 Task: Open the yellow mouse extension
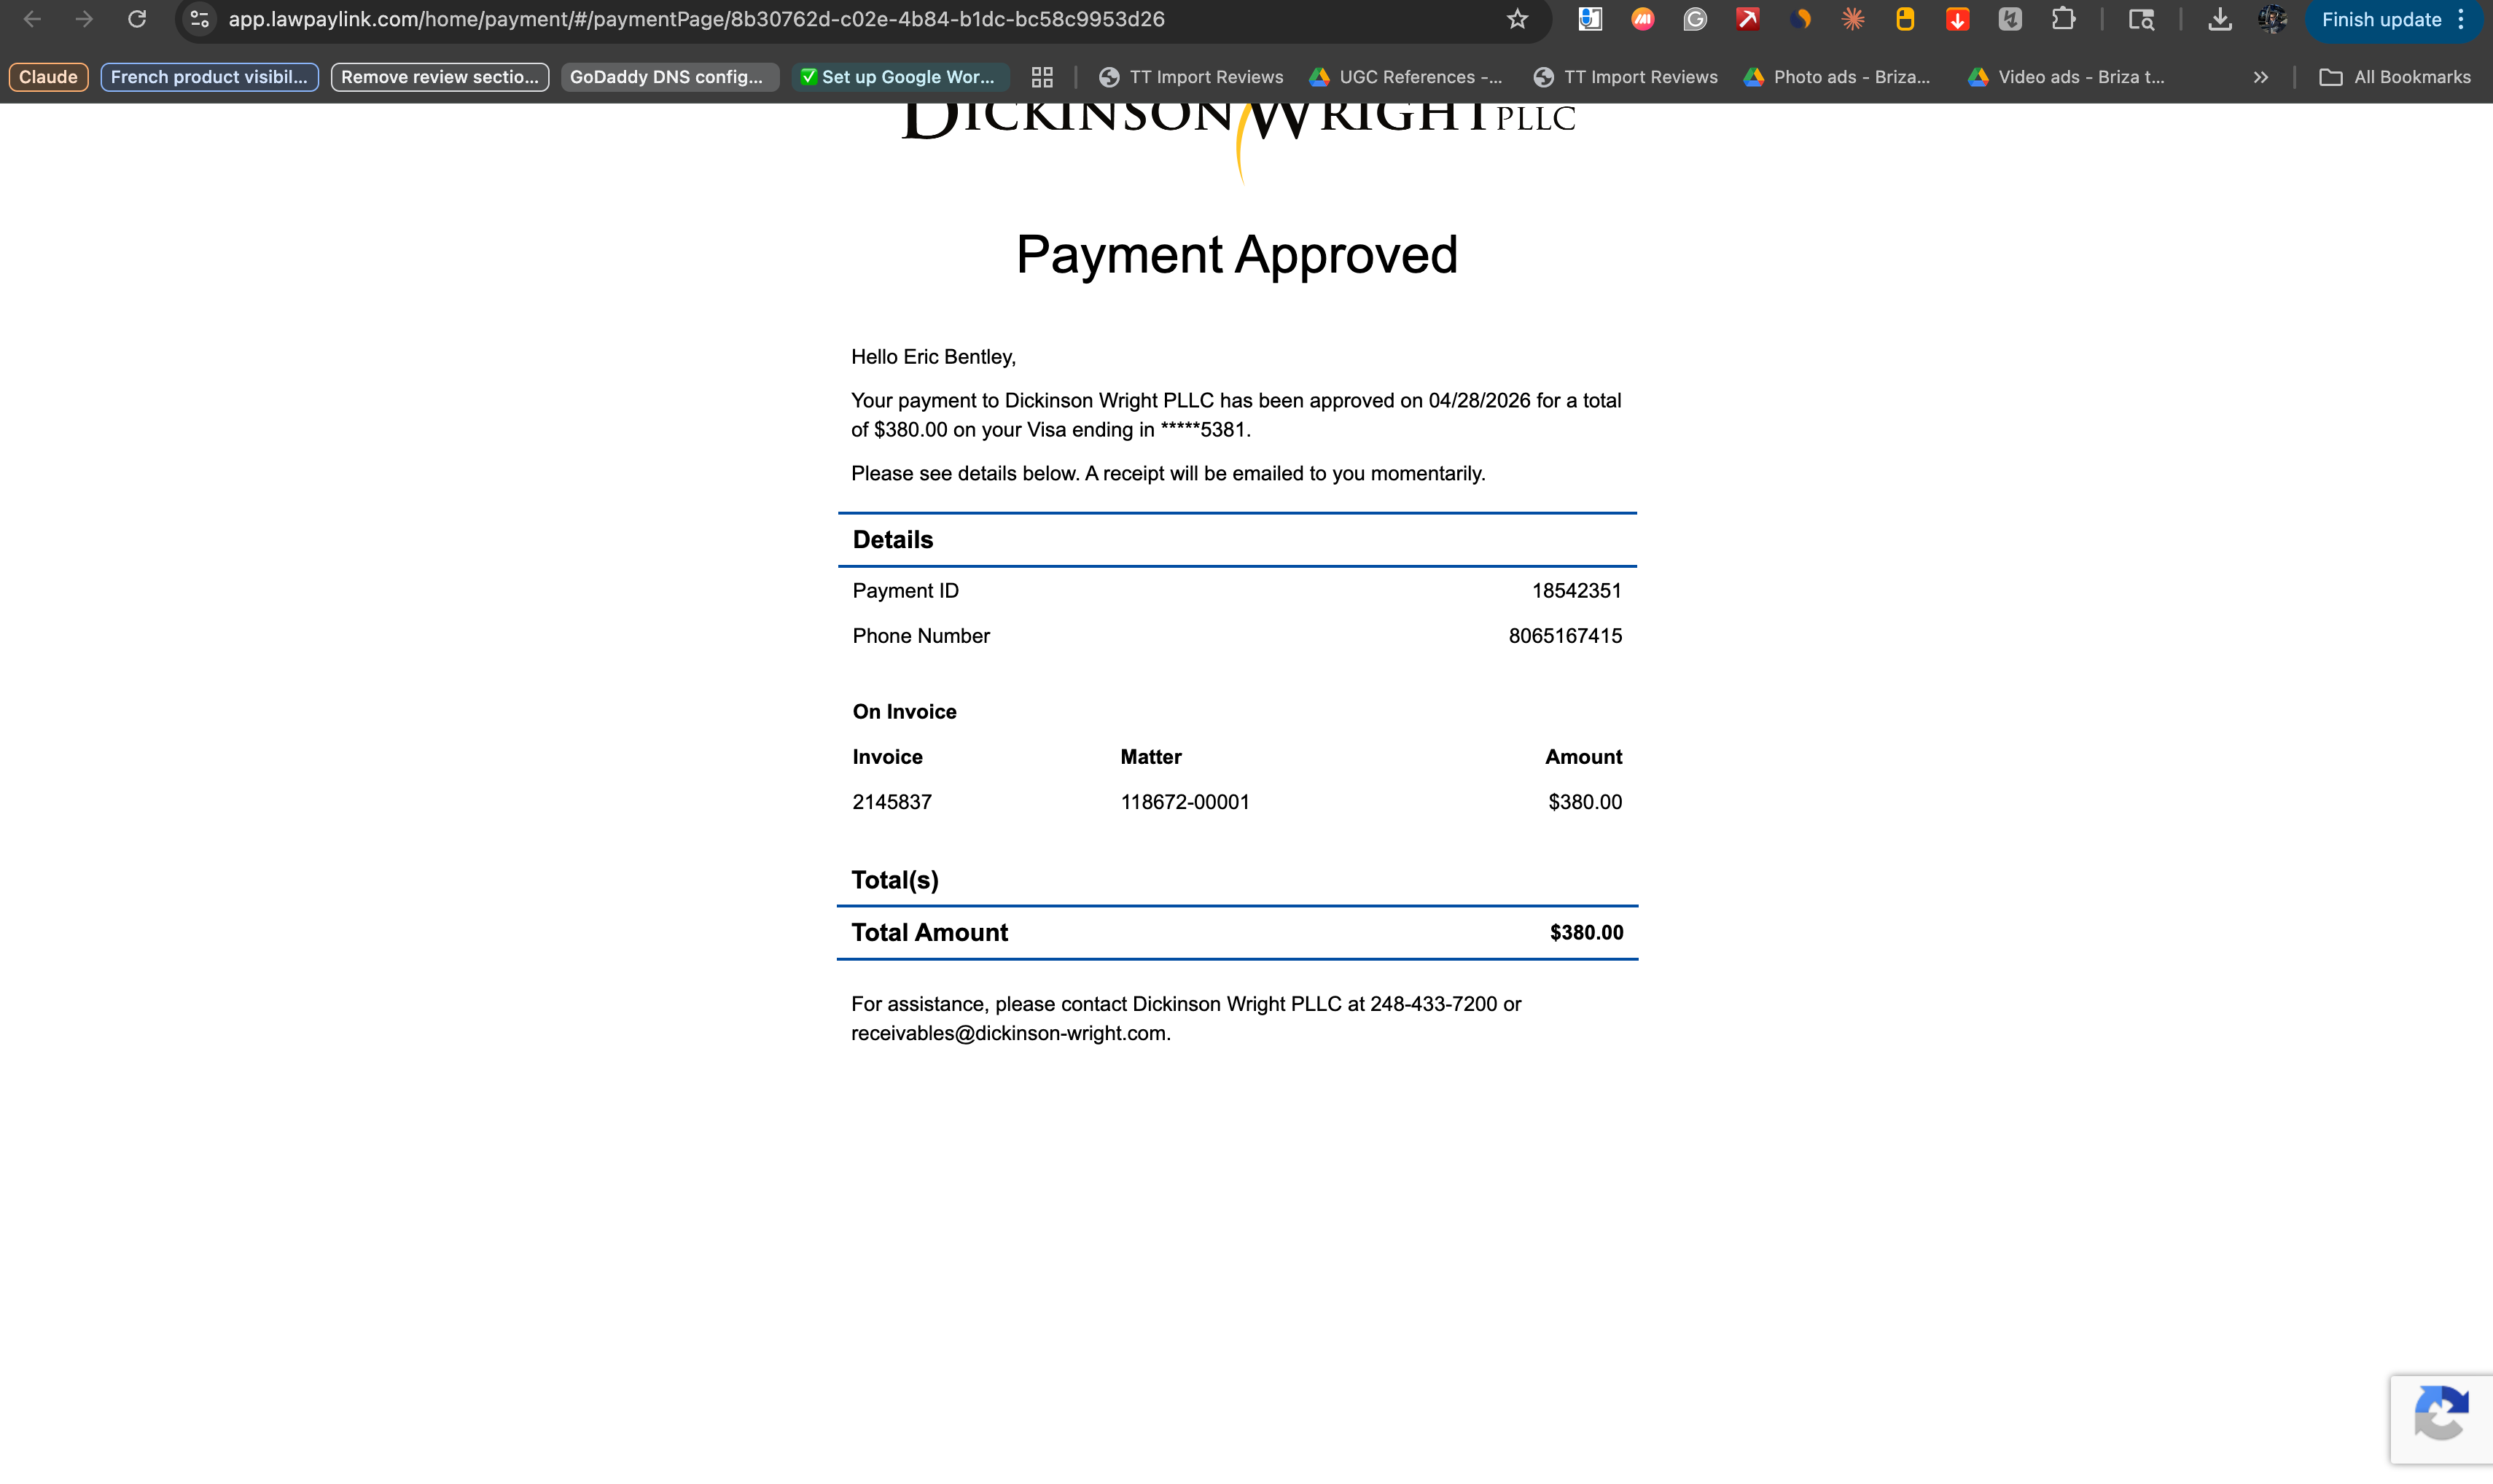pyautogui.click(x=1905, y=19)
